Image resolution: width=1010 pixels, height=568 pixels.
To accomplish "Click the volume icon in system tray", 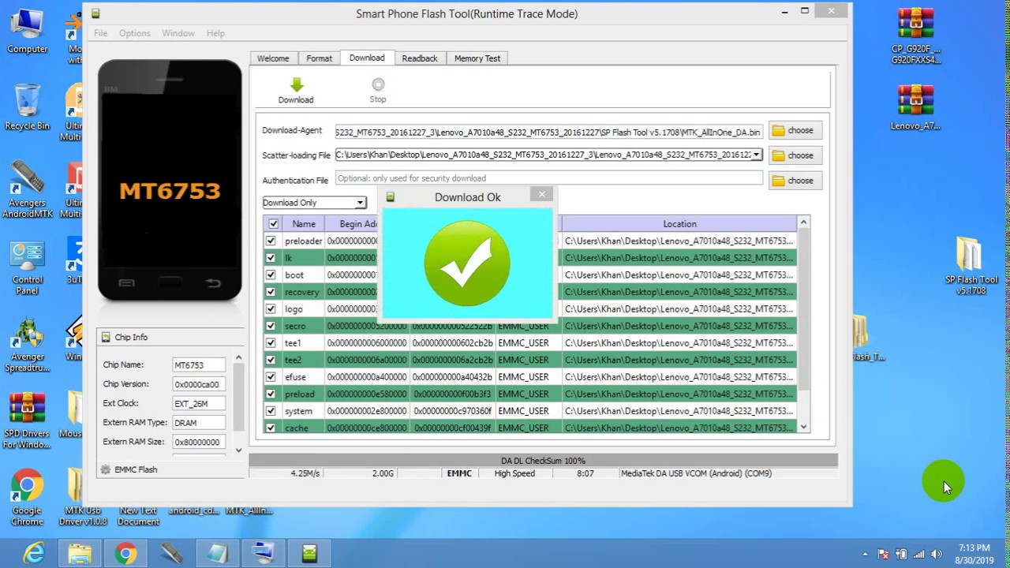I will tap(937, 555).
